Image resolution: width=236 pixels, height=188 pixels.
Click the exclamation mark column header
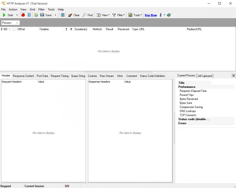tap(66, 29)
